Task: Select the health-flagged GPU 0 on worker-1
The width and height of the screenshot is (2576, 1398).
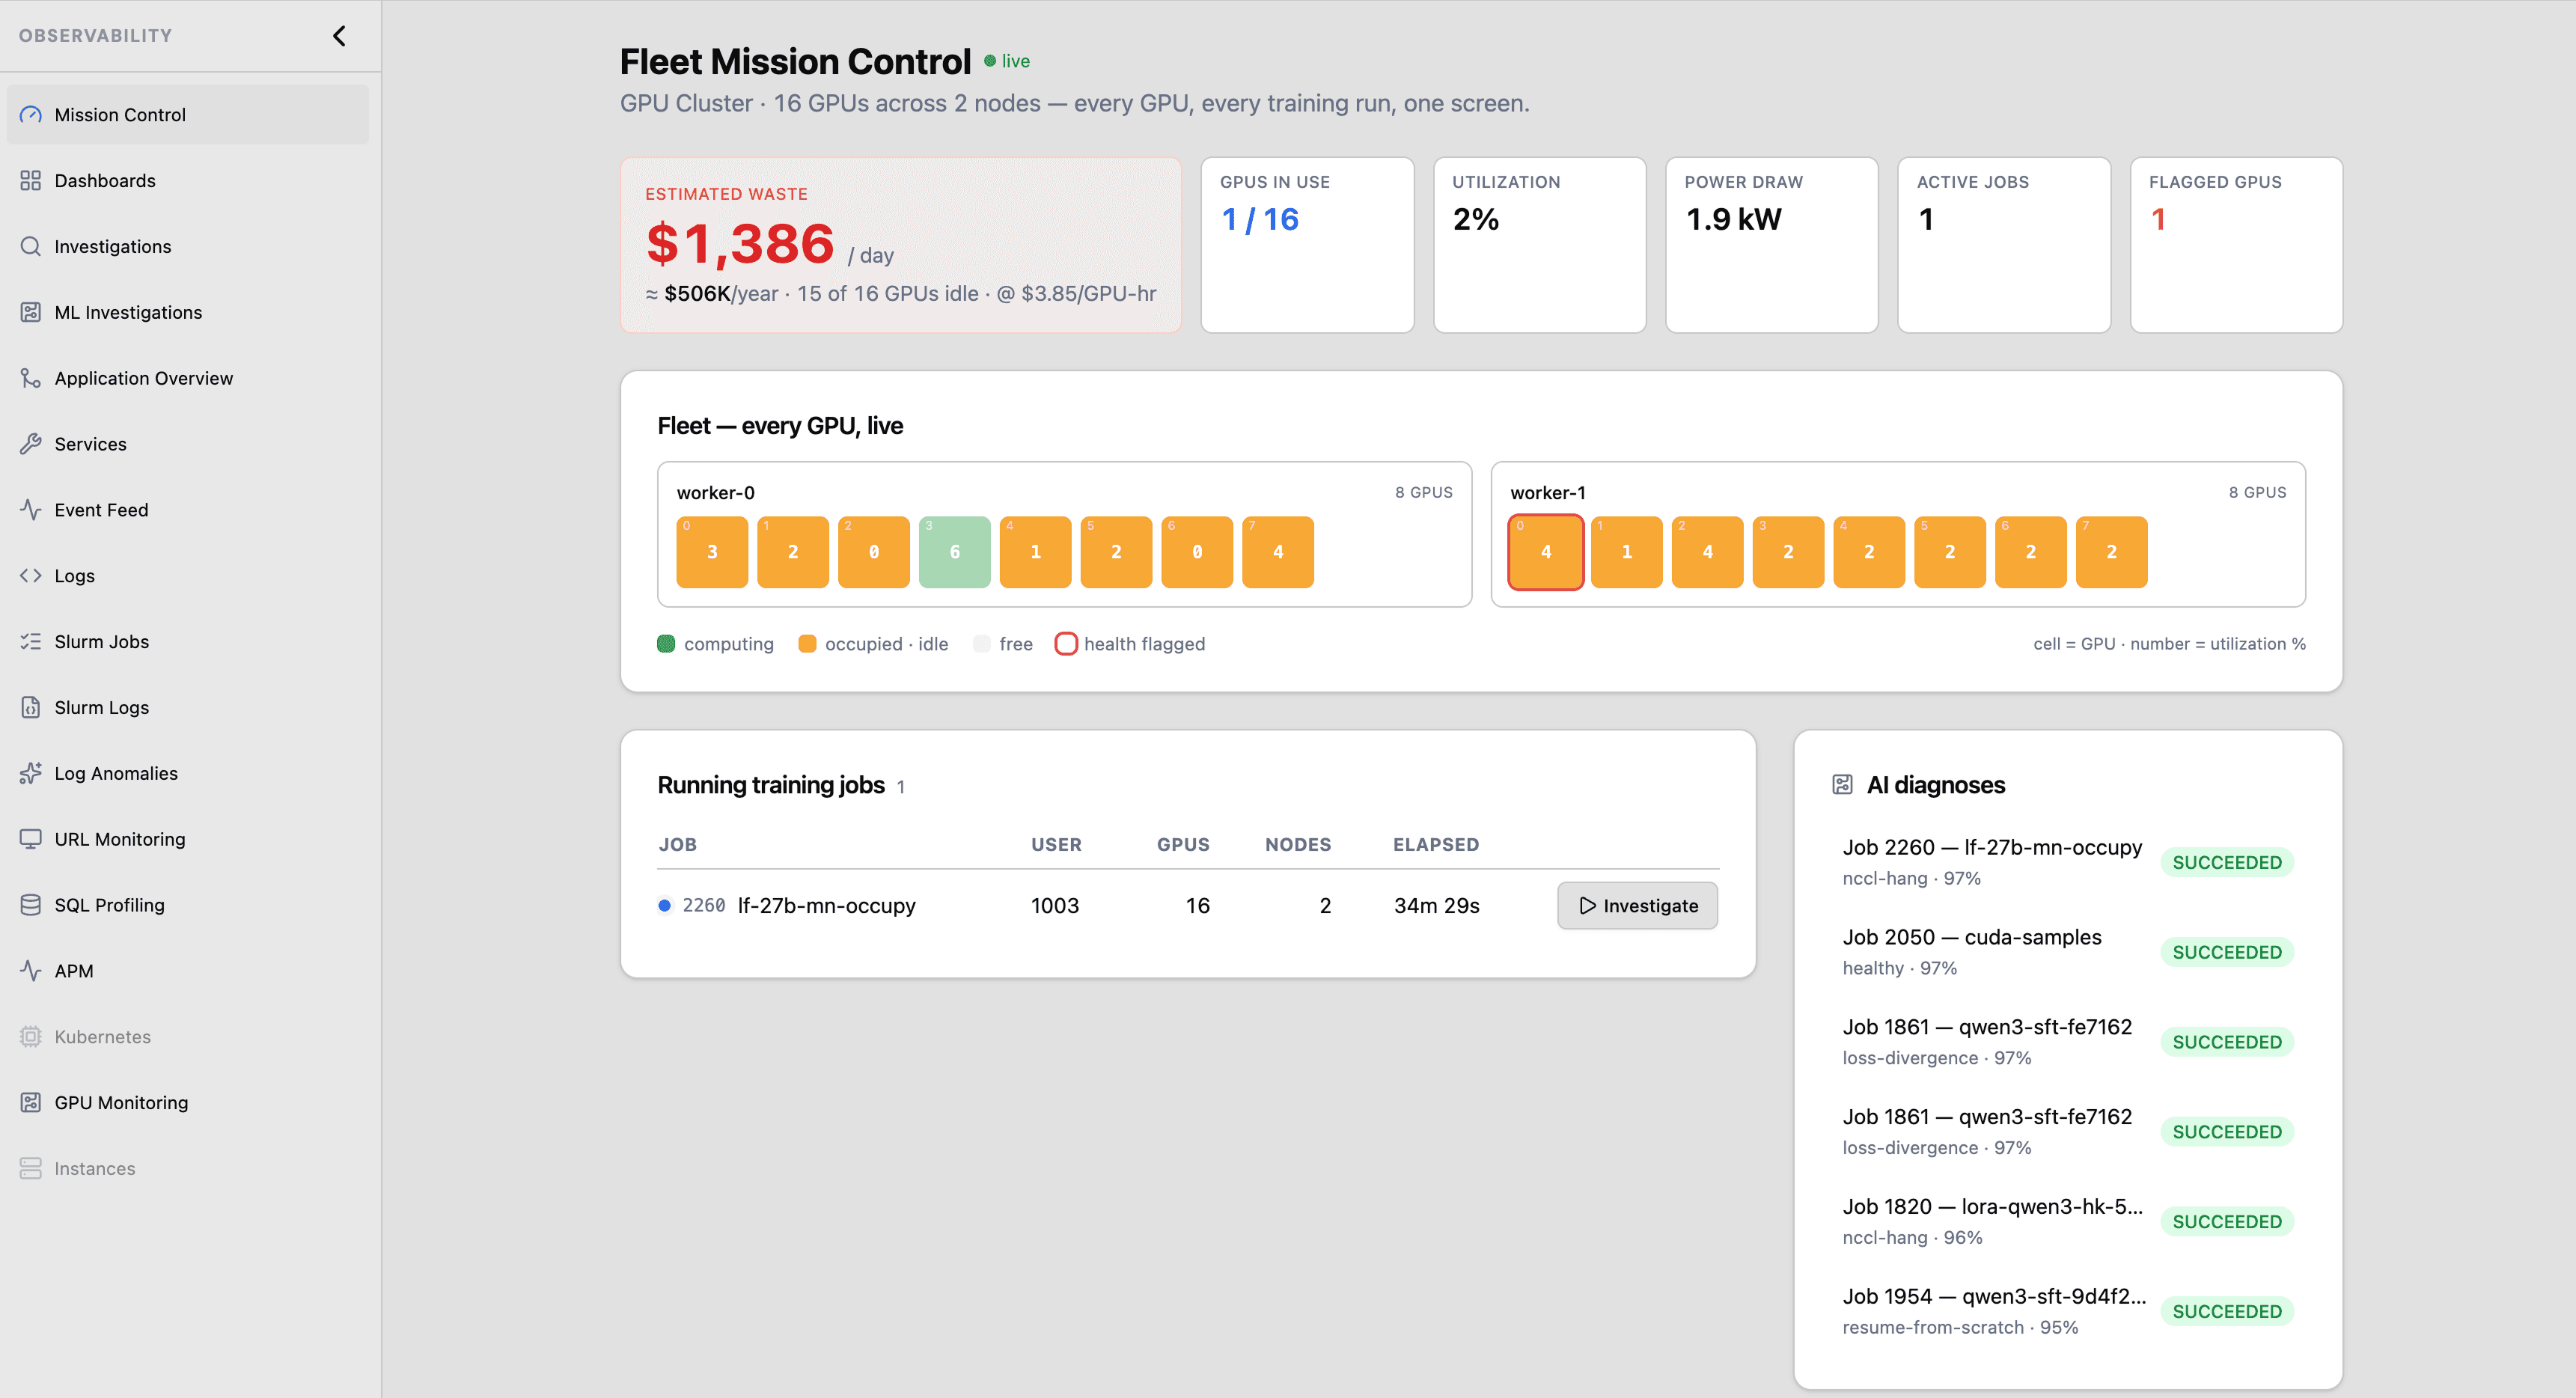Action: pos(1546,552)
